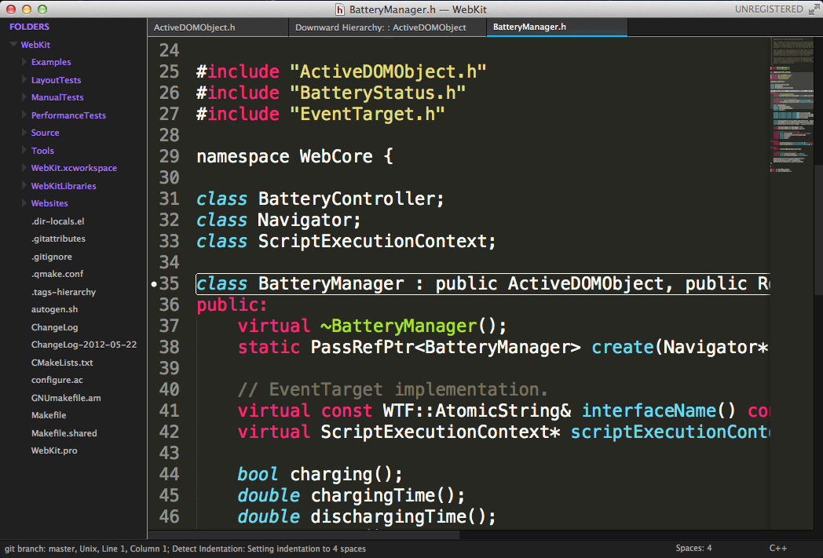Open the configure.ac file
Viewport: 823px width, 558px height.
(x=57, y=380)
